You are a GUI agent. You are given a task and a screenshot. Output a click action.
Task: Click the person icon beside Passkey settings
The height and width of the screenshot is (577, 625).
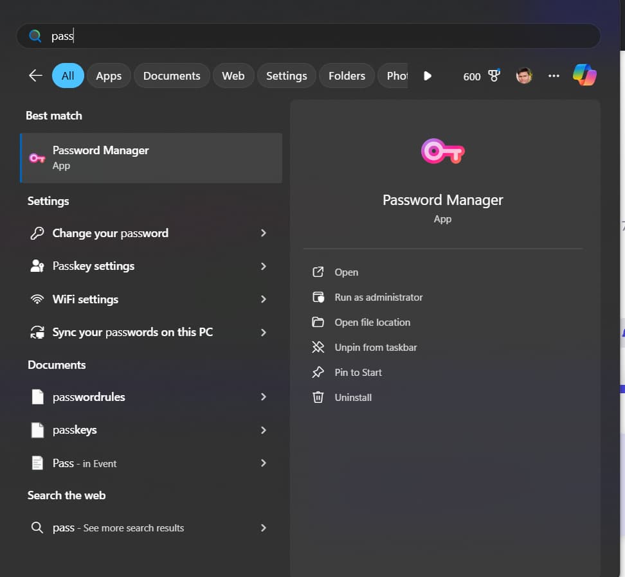[x=37, y=265]
